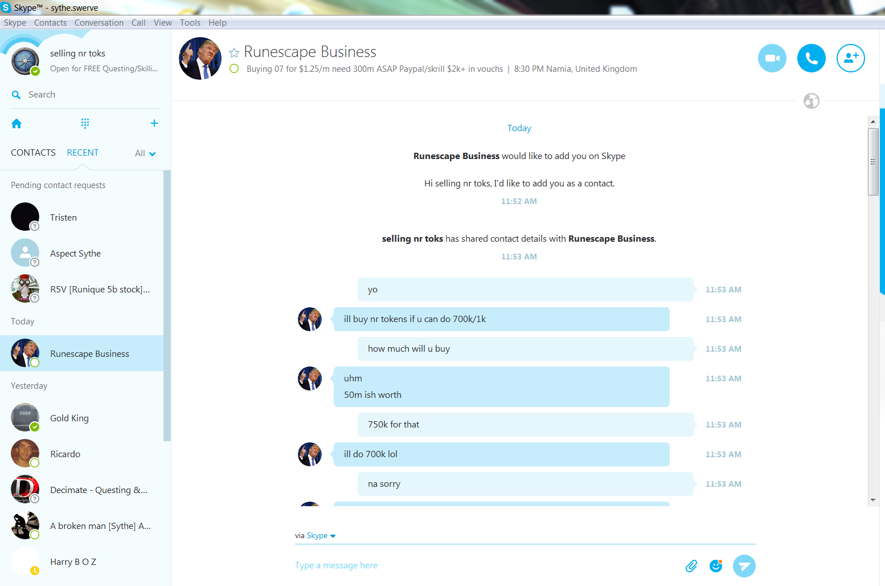Open the R5V [Runique 5b stock] request
Screen dimensions: 885x586
[81, 289]
